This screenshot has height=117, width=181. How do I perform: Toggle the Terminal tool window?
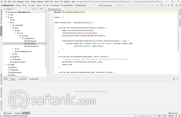tap(8, 113)
